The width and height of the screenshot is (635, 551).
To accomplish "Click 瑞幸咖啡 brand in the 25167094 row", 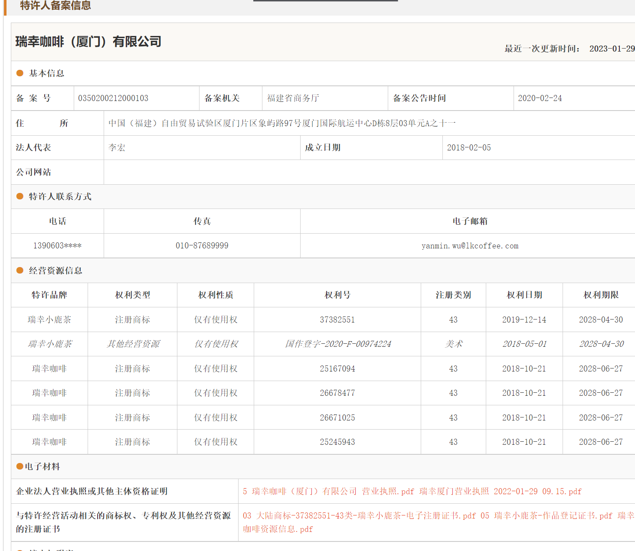I will pos(49,368).
